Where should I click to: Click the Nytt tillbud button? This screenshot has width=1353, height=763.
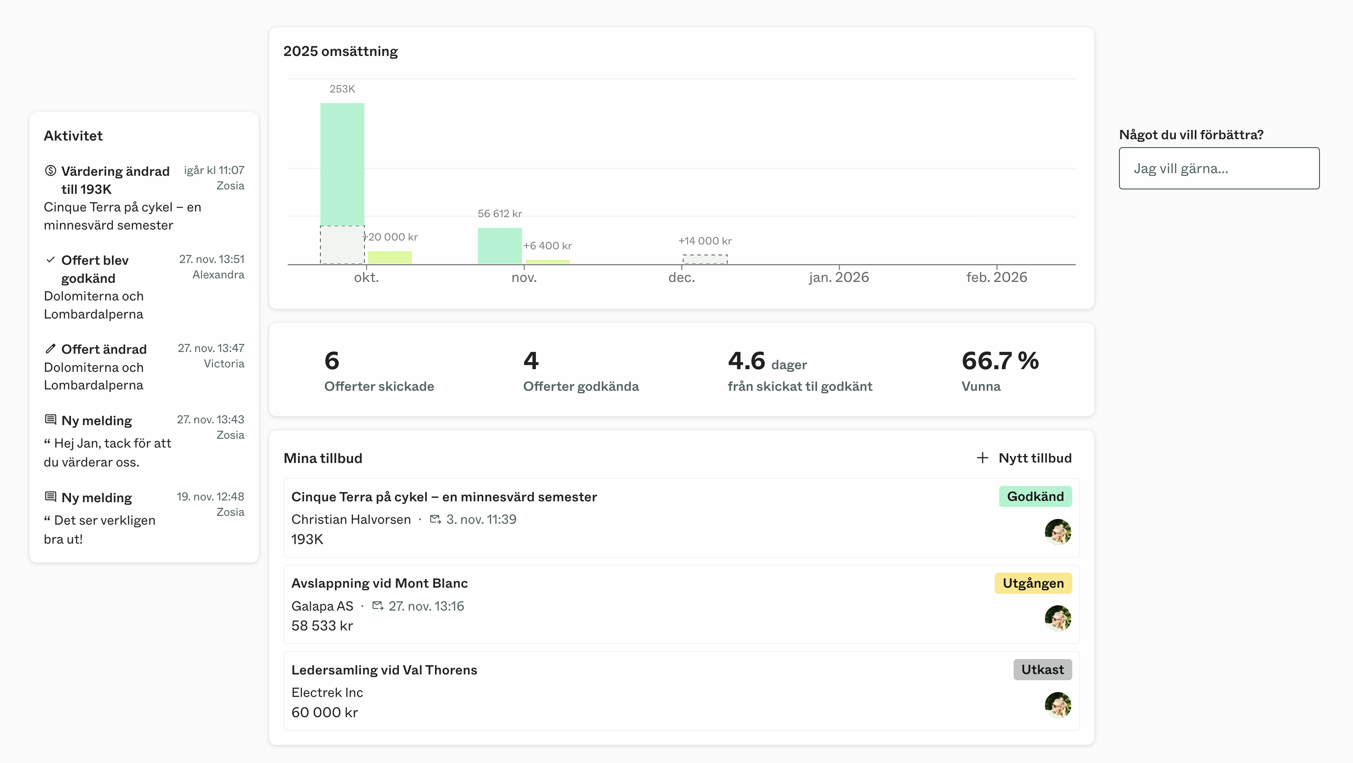[1034, 458]
